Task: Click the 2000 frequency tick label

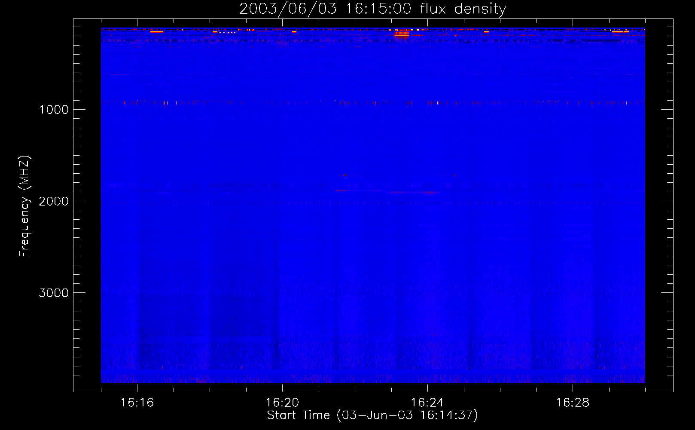Action: tap(54, 201)
